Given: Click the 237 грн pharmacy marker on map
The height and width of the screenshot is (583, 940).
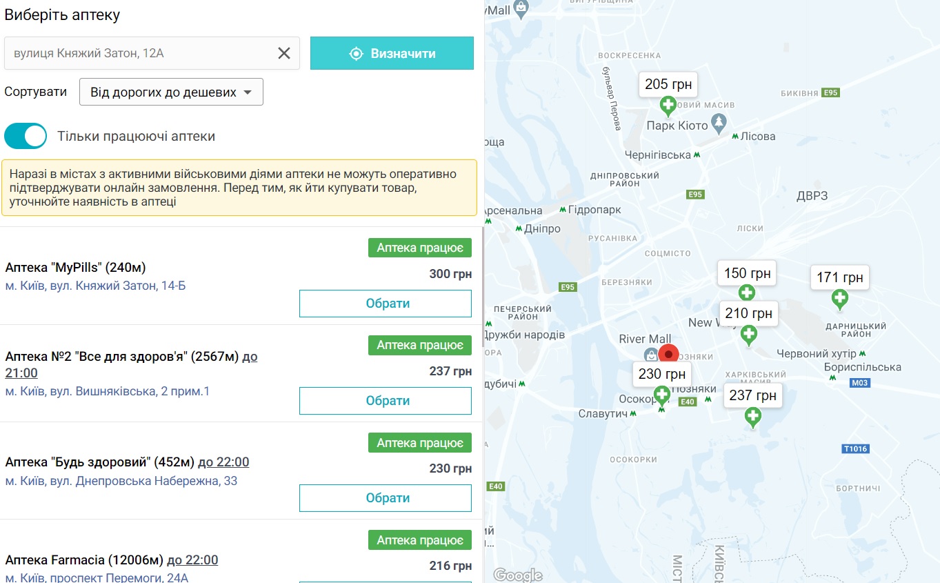Looking at the screenshot, I should pyautogui.click(x=752, y=417).
